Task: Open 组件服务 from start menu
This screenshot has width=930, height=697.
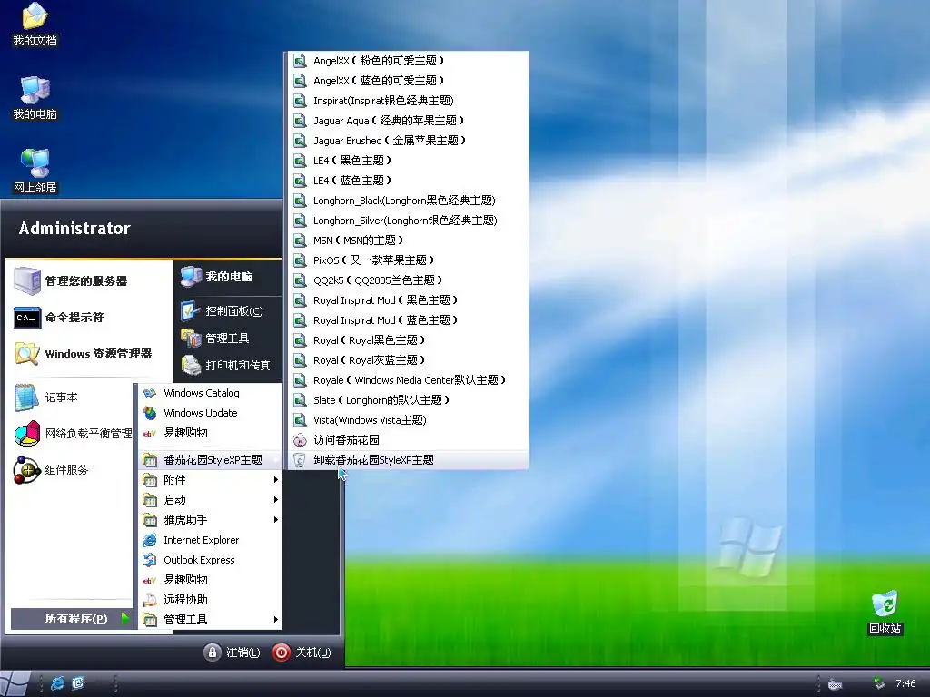Action: click(x=51, y=470)
